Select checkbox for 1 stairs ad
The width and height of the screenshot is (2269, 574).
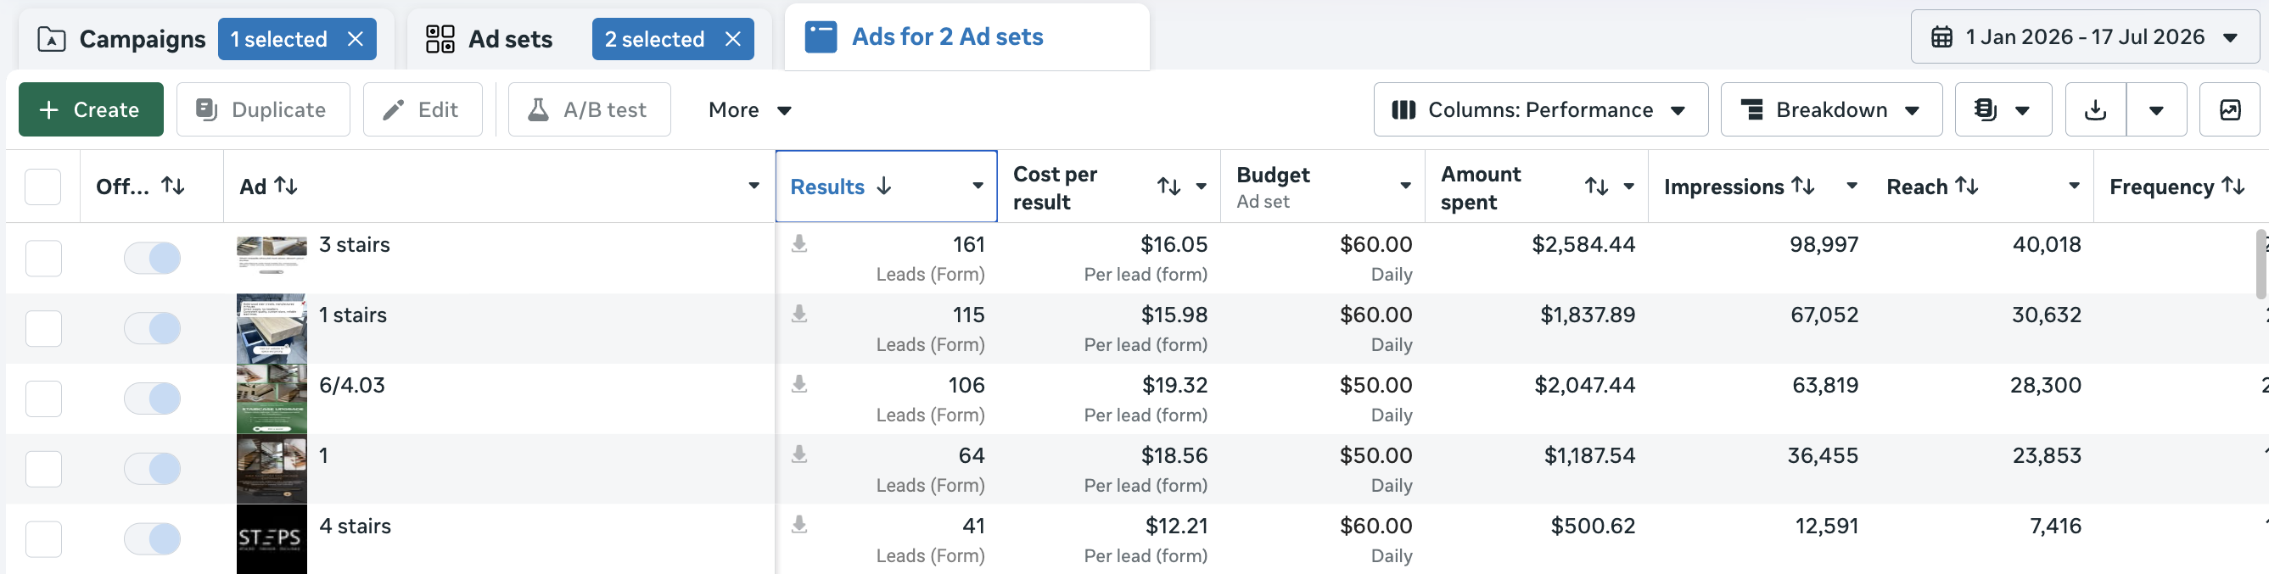click(43, 328)
